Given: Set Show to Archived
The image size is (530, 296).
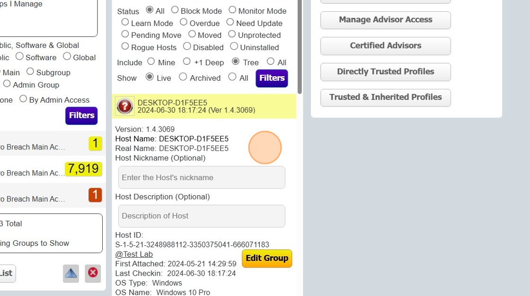Looking at the screenshot, I should 183,77.
